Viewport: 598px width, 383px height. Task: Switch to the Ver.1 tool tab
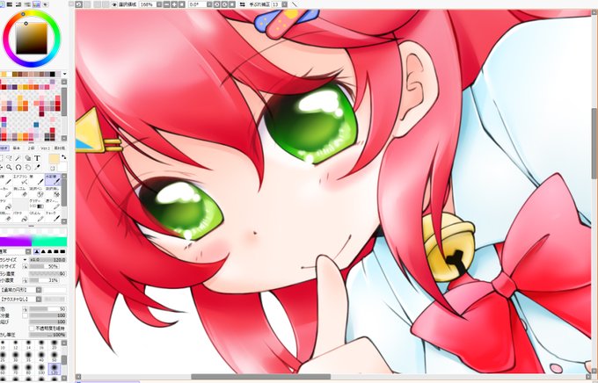click(45, 148)
